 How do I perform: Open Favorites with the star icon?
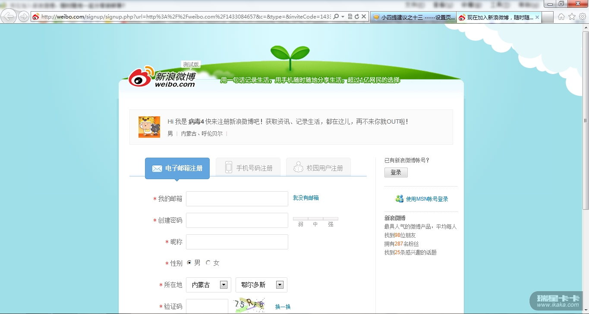coord(572,17)
